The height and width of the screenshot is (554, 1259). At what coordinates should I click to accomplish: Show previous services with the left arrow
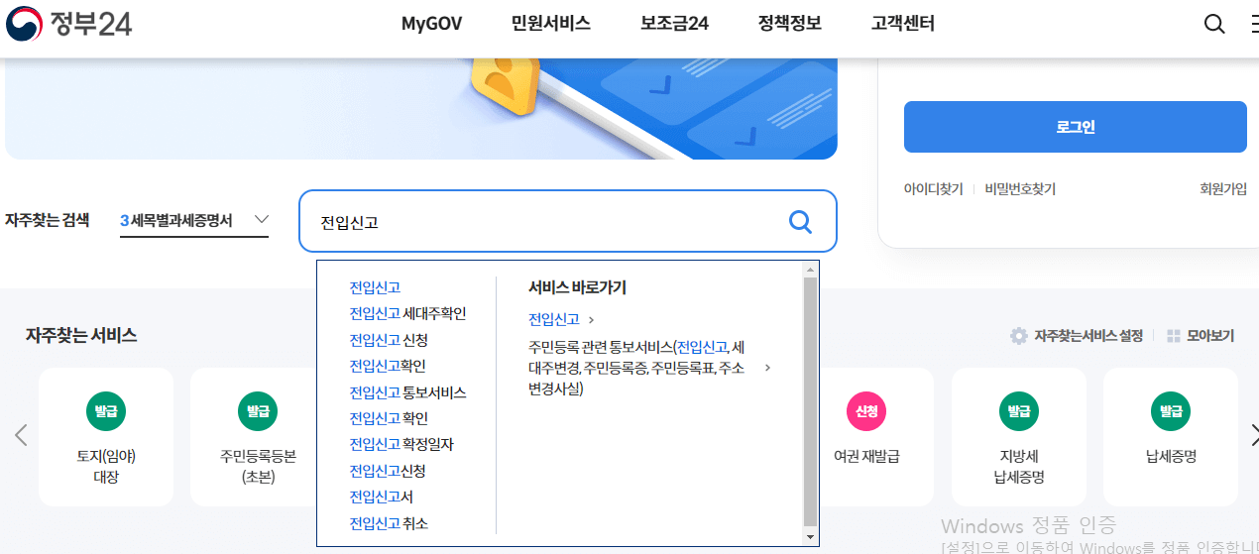click(21, 435)
